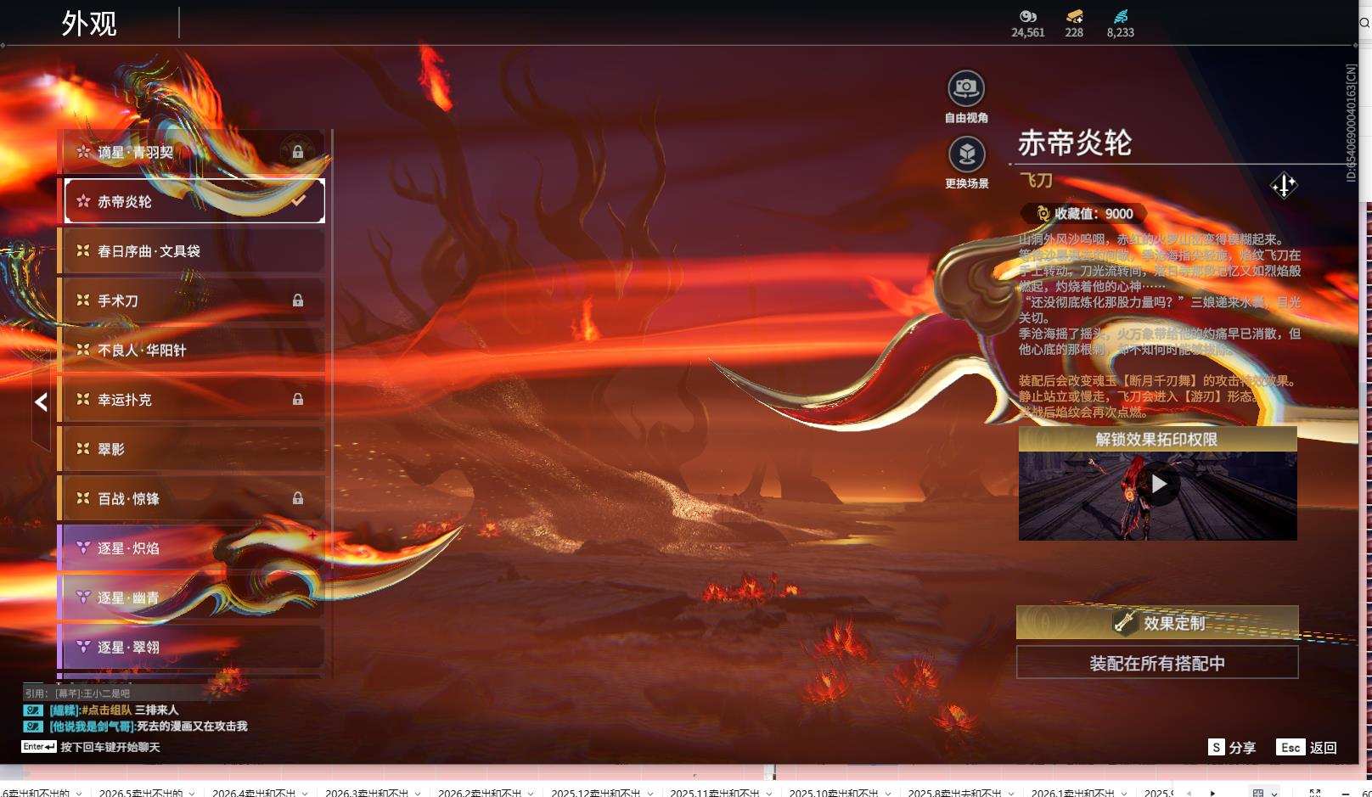Click the equipped checkmark on 赤帝炎轮

pos(299,201)
